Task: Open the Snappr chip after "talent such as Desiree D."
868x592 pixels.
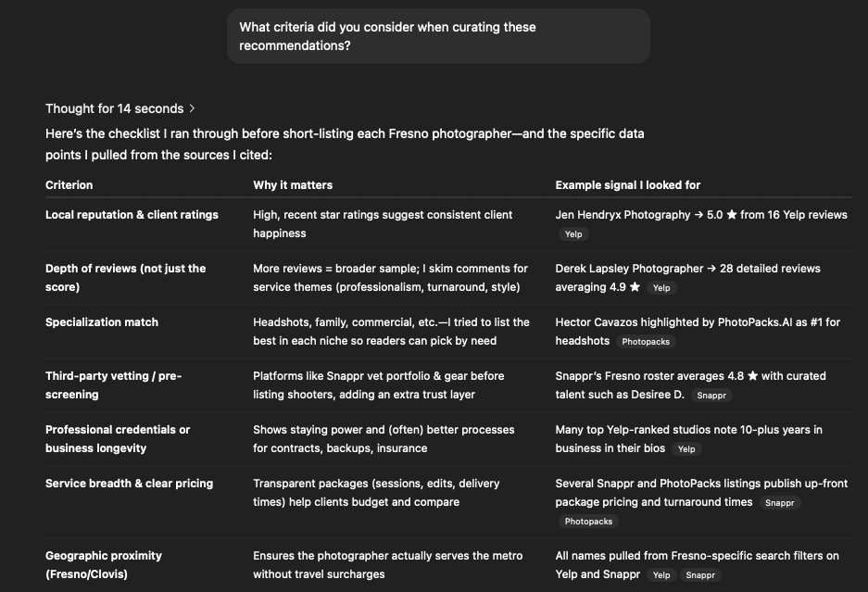Action: click(x=711, y=396)
